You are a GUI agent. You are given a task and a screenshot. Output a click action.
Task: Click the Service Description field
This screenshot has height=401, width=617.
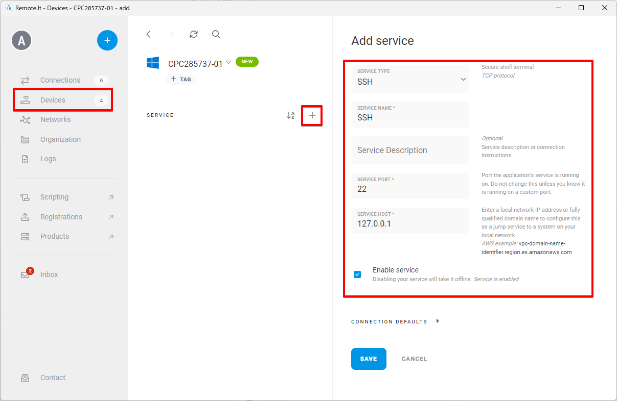click(410, 150)
